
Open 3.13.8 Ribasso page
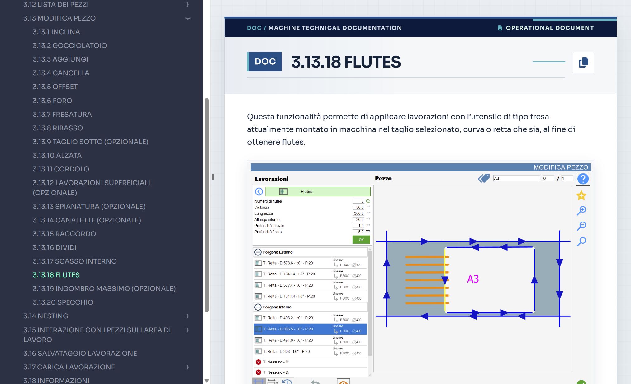(x=58, y=128)
